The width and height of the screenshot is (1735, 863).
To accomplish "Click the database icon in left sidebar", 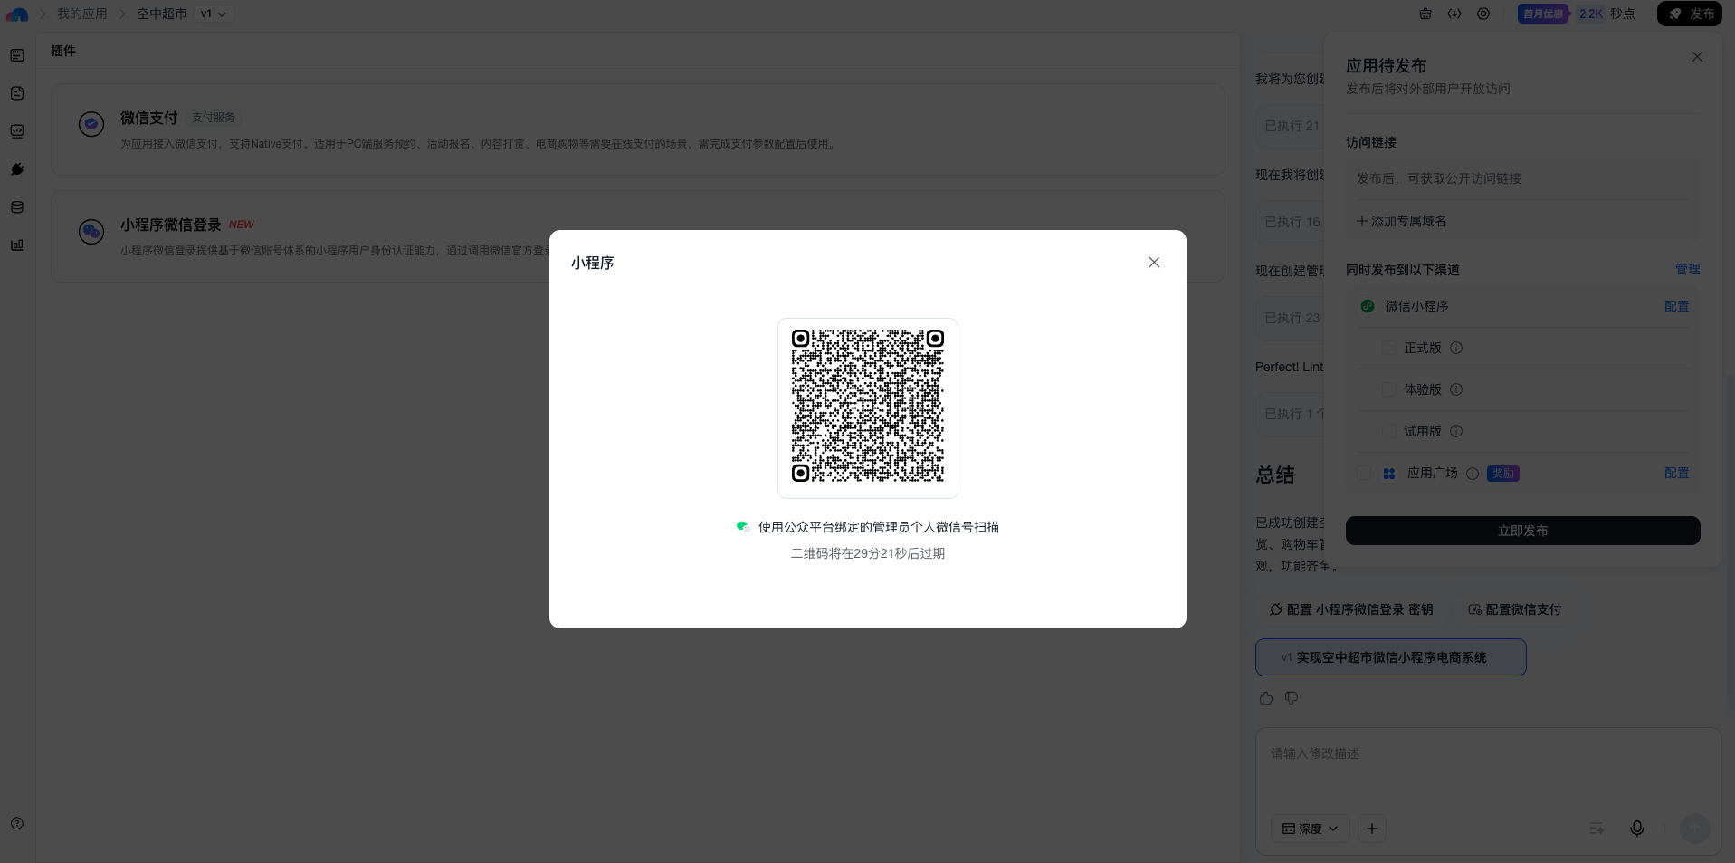I will tap(17, 207).
